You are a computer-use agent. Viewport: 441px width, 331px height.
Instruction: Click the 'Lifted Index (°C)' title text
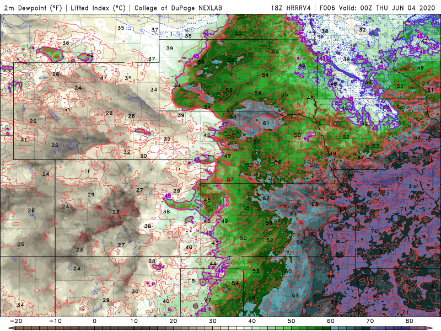(98, 8)
